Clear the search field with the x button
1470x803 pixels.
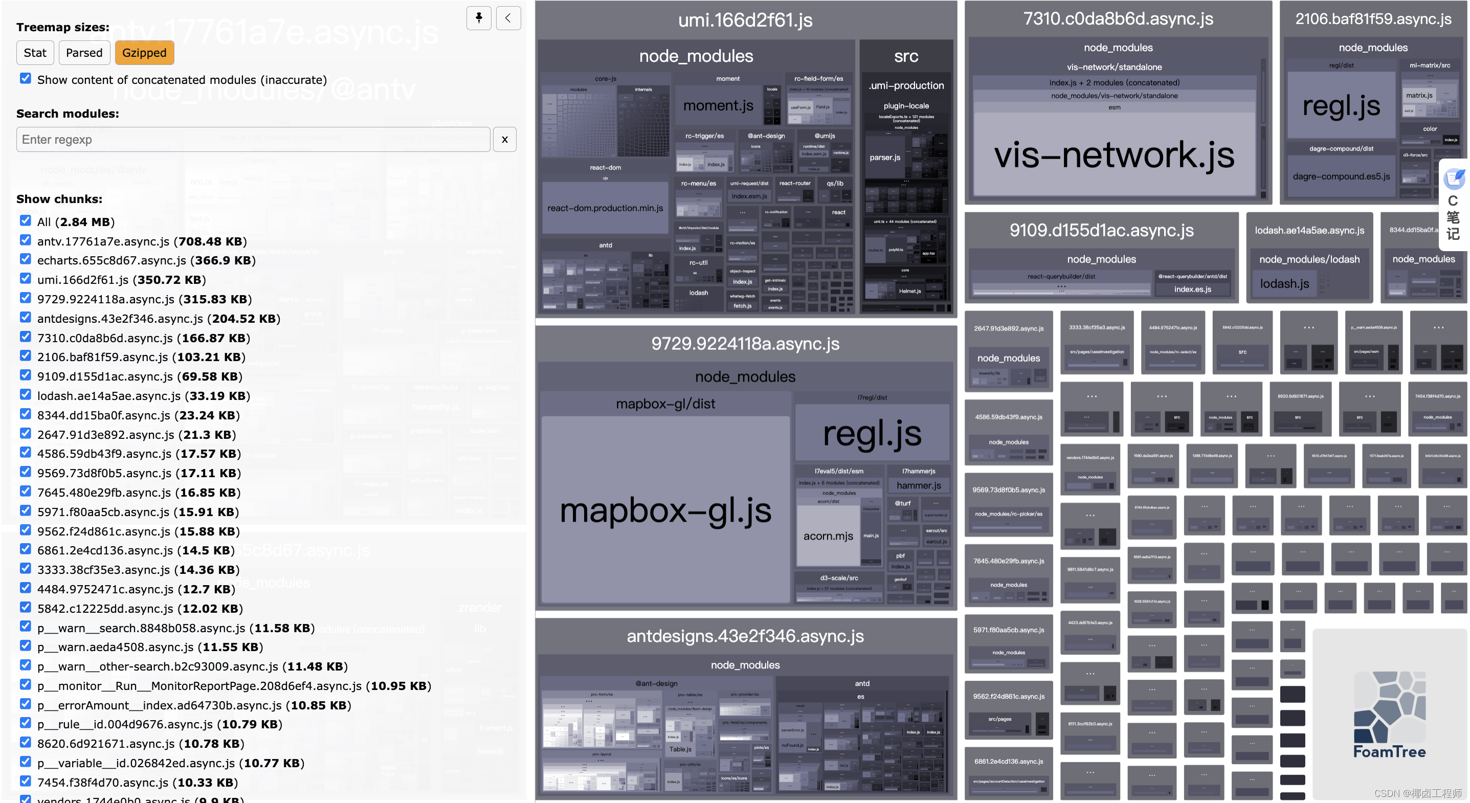pos(504,139)
